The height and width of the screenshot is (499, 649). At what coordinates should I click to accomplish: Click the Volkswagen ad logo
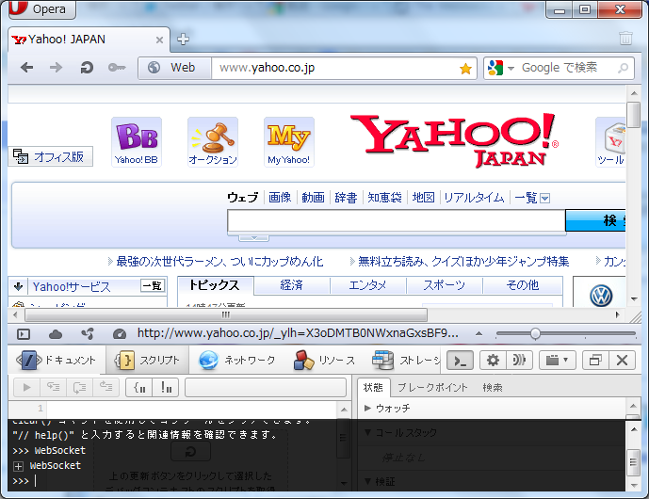coord(601,296)
